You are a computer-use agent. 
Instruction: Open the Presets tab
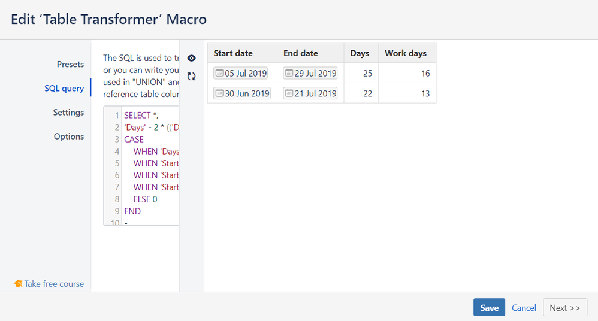pos(70,64)
